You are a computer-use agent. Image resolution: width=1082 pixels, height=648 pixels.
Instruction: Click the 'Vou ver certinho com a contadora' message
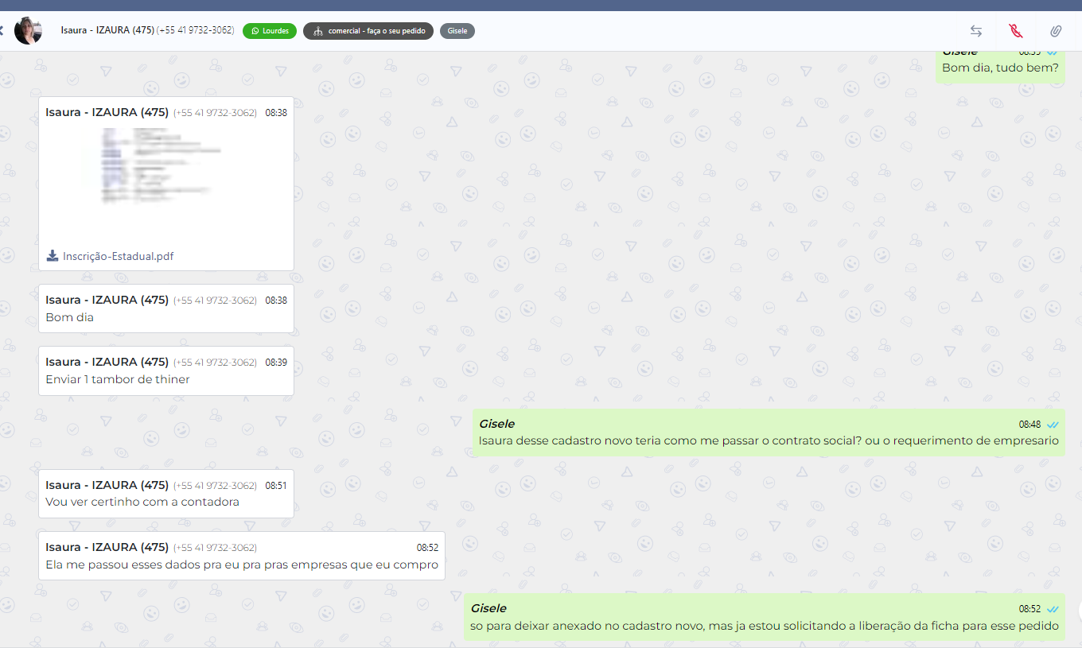[142, 502]
